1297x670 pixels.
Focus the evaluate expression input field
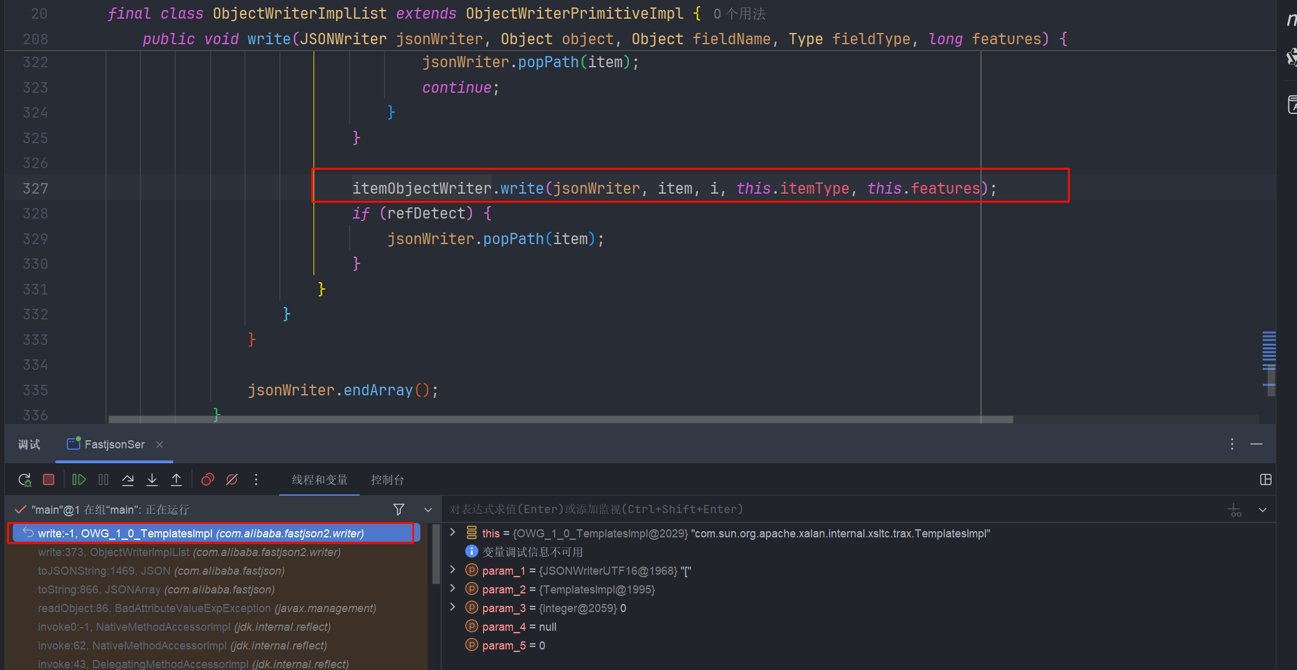[x=832, y=509]
